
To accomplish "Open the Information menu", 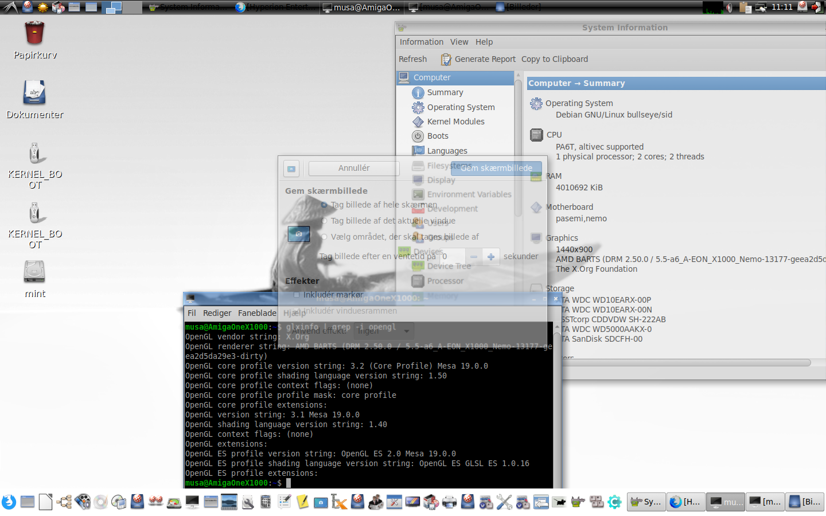I will pos(421,42).
